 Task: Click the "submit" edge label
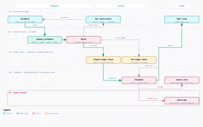35,25
